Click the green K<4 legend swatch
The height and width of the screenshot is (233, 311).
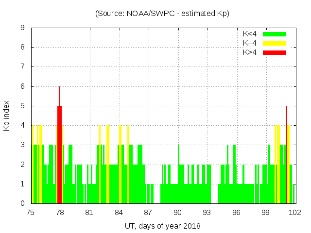click(x=275, y=34)
